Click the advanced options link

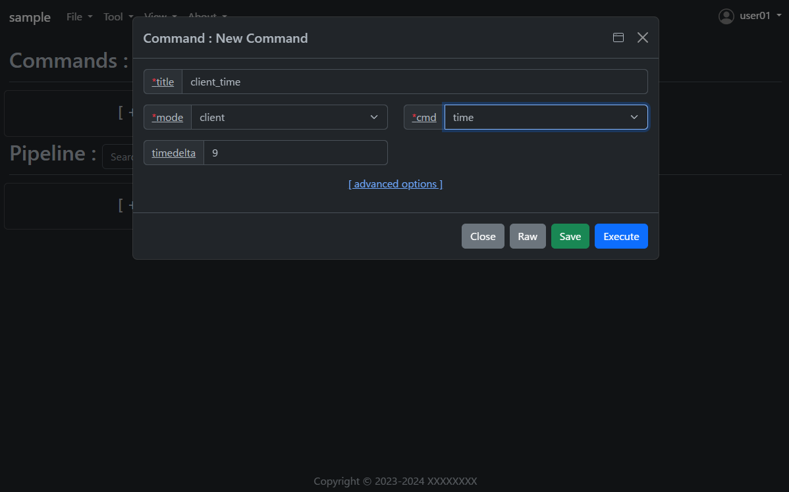pos(394,184)
